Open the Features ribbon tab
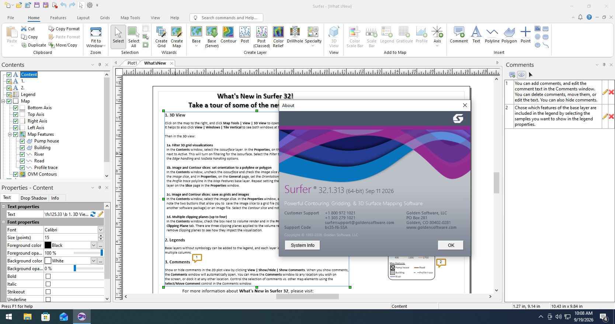Viewport: 615px width, 324px height. pyautogui.click(x=58, y=18)
